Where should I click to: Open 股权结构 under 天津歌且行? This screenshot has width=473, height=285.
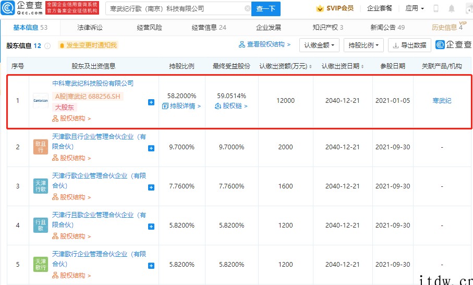71,158
